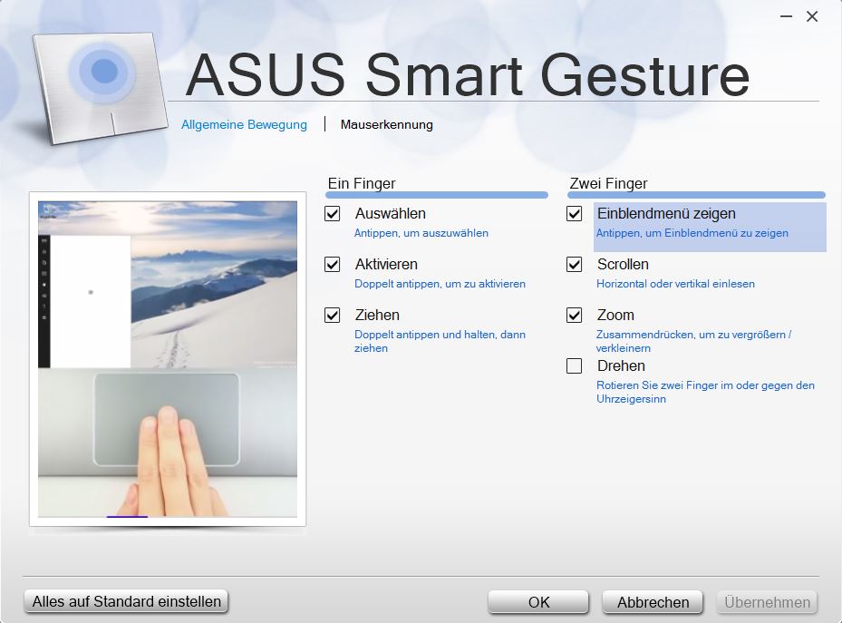Viewport: 842px width, 623px height.
Task: Click the Zwei Finger section heading
Action: click(x=608, y=184)
